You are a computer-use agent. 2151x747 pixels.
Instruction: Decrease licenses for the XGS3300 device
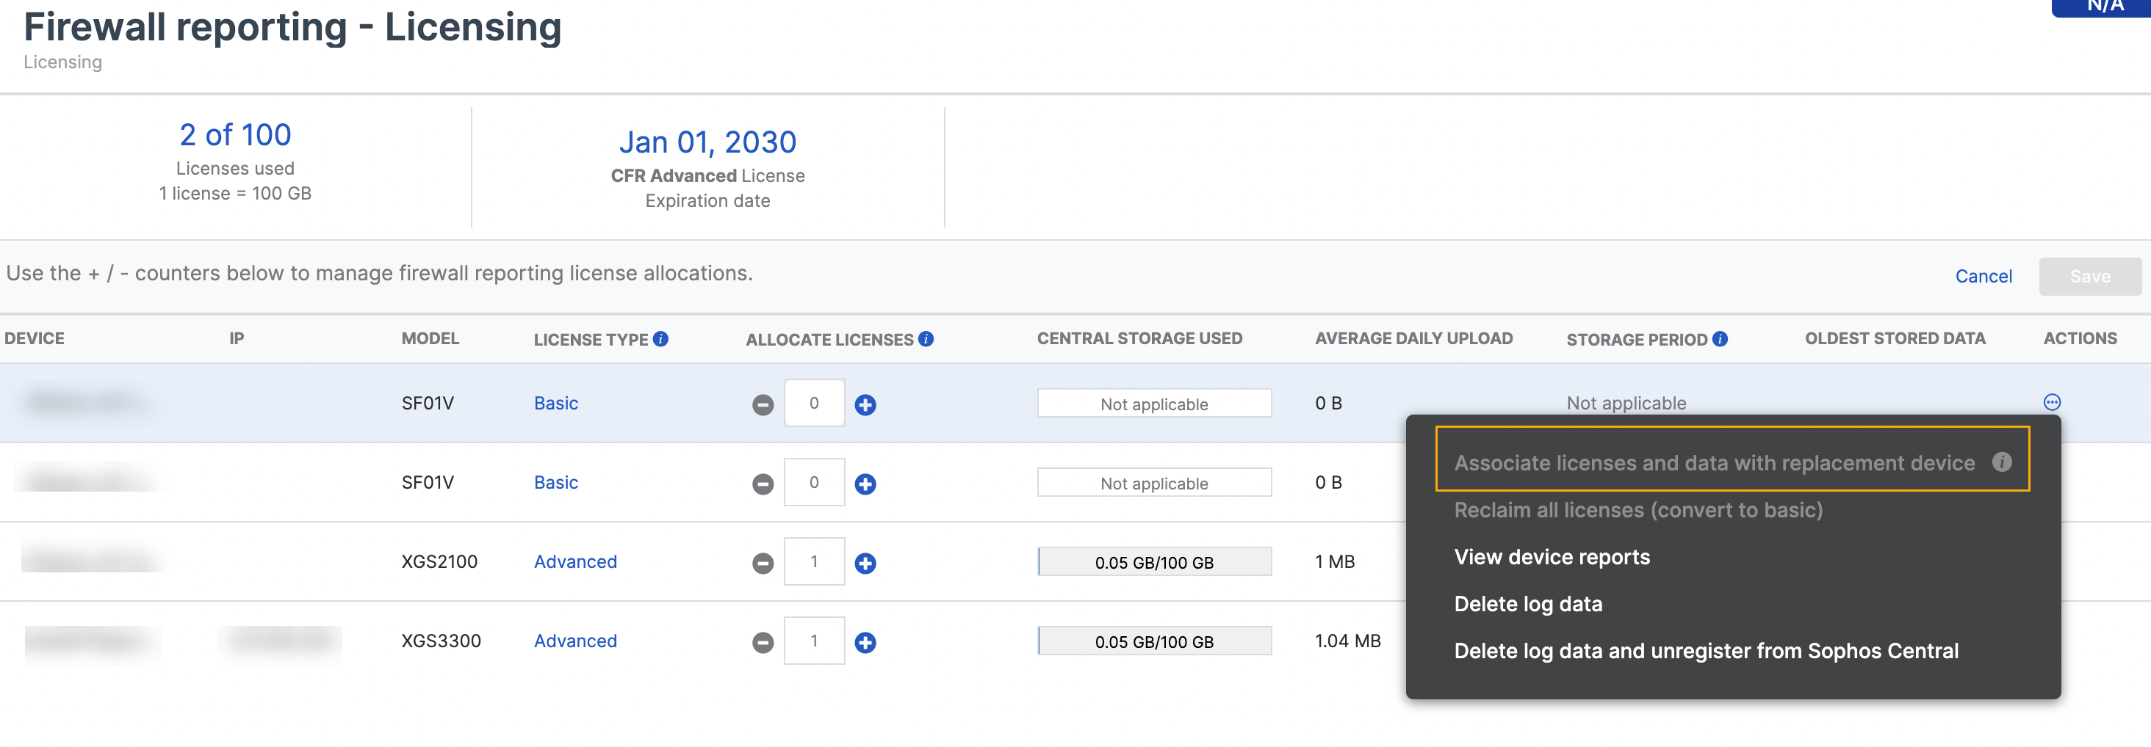pyautogui.click(x=763, y=642)
